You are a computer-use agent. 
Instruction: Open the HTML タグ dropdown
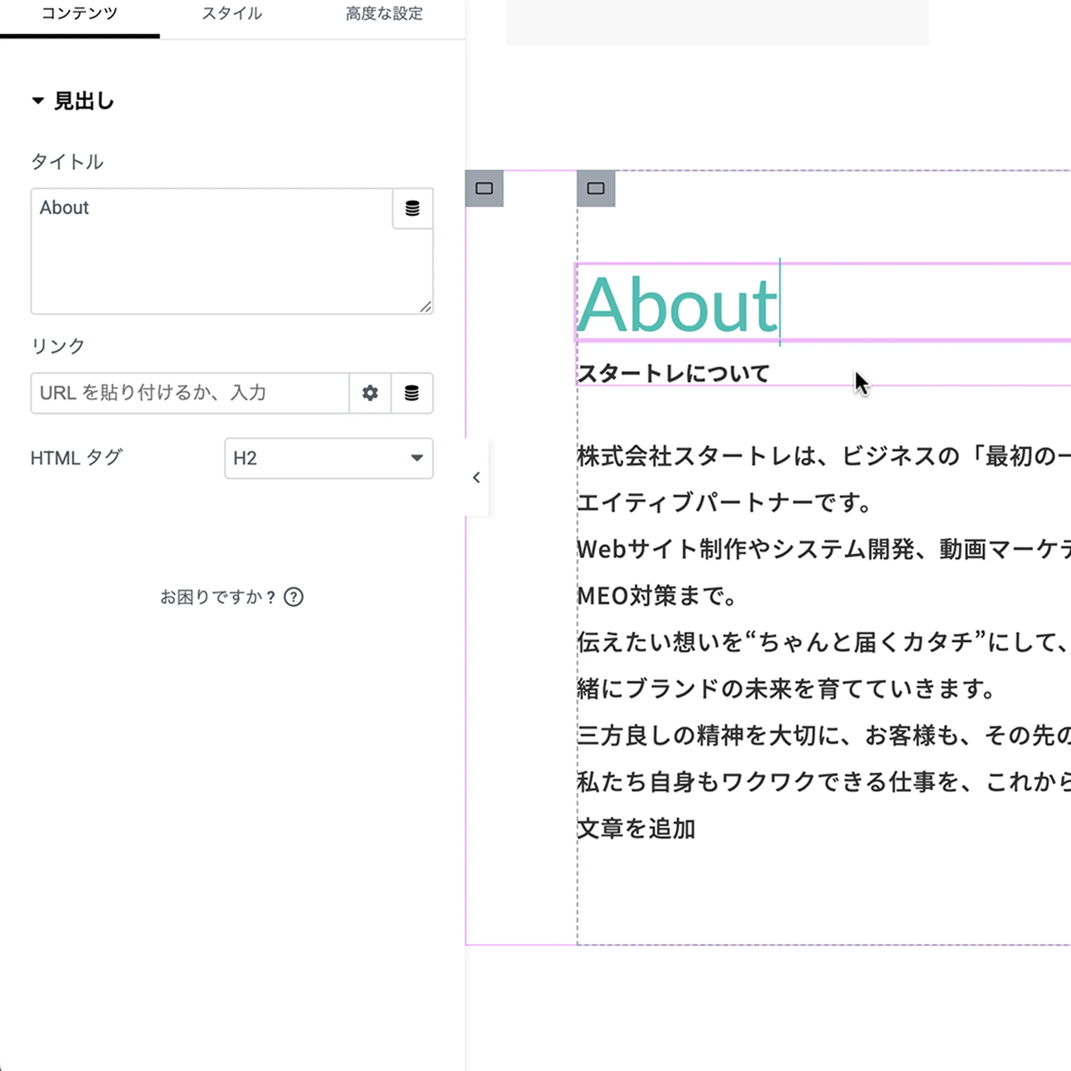pos(328,458)
